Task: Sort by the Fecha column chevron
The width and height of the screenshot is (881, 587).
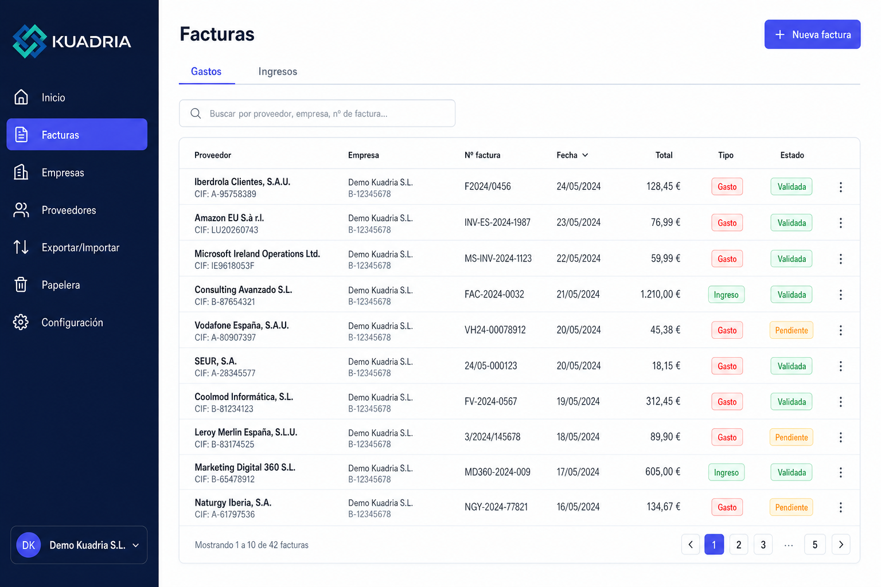Action: (585, 155)
